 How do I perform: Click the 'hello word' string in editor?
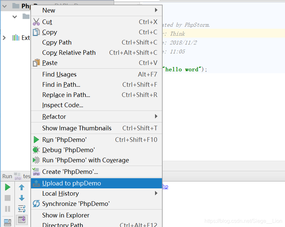pos(182,69)
